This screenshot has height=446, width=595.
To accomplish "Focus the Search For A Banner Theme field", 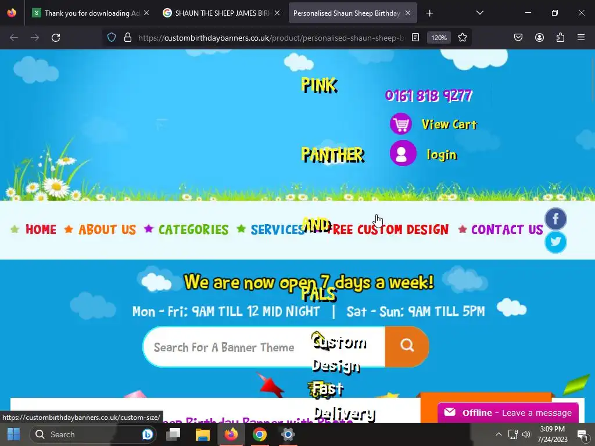I will click(264, 347).
